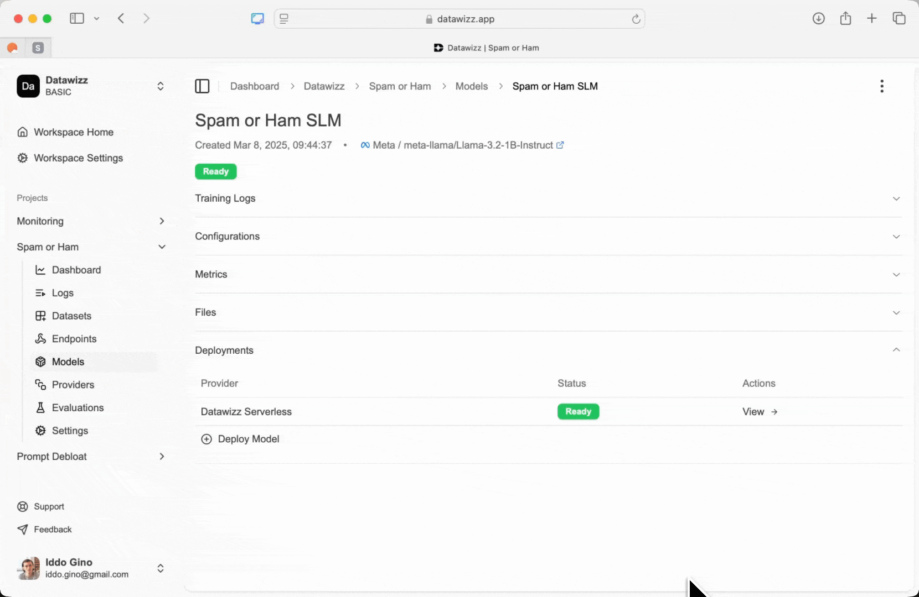The image size is (919, 597).
Task: Open project Settings via gear icon
Action: 41,431
